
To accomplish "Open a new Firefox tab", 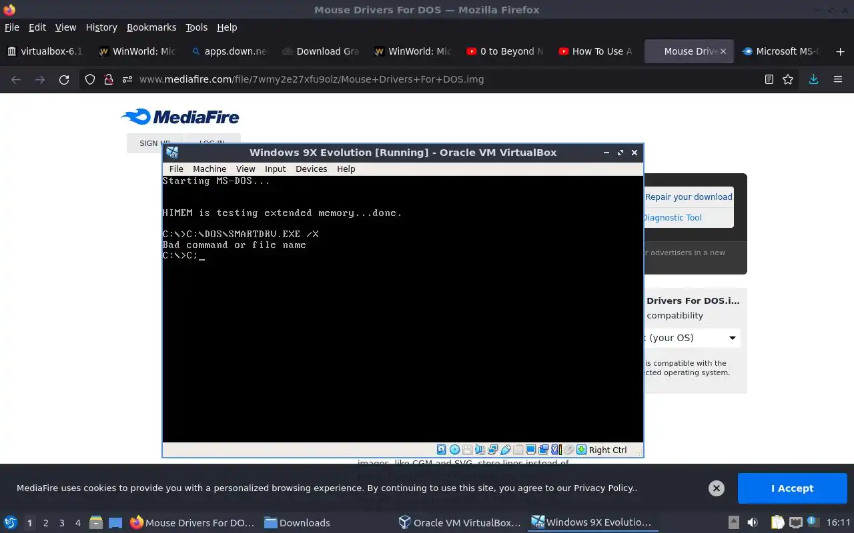I will click(840, 51).
